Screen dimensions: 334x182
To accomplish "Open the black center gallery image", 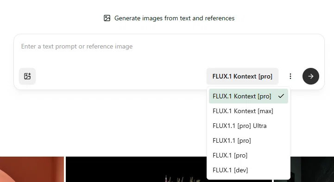I will [136, 169].
